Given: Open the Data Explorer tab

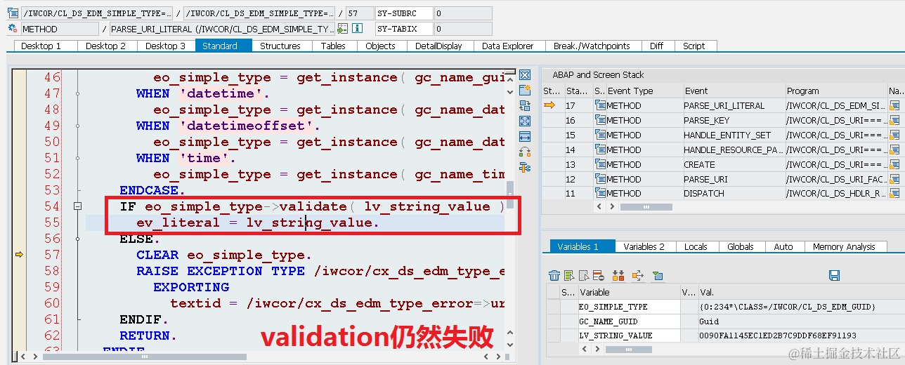Looking at the screenshot, I should click(508, 46).
